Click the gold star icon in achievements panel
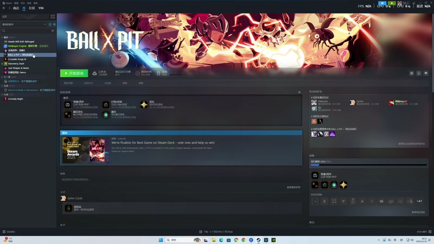Image resolution: width=434 pixels, height=244 pixels. pos(343,185)
